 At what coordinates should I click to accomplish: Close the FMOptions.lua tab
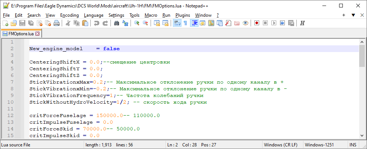37,34
